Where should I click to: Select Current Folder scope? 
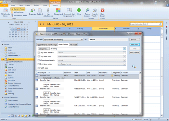coord(18,9)
